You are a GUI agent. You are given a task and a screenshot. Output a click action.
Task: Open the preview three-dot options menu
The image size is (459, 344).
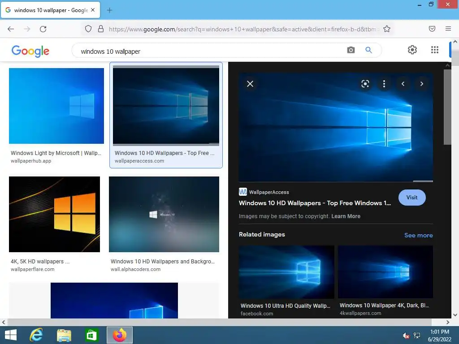point(384,84)
